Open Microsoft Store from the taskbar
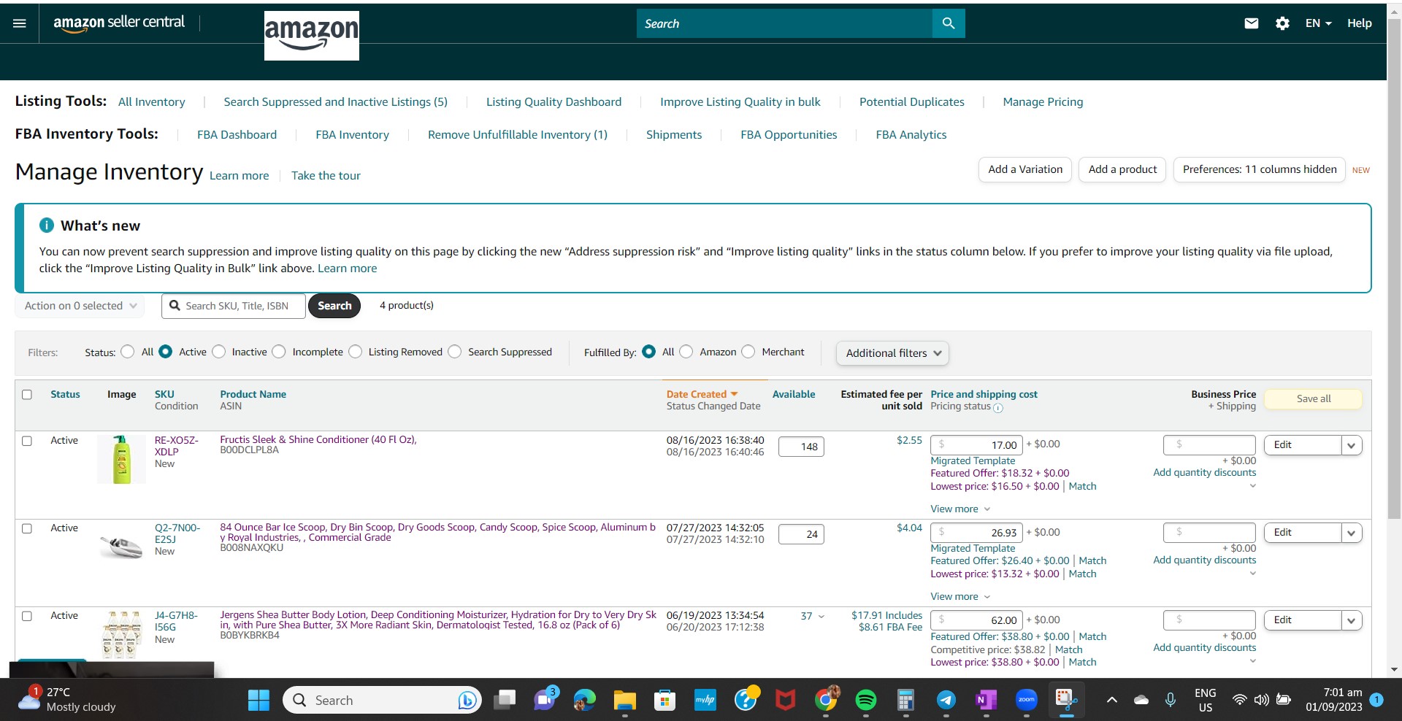This screenshot has width=1402, height=721. coord(664,701)
